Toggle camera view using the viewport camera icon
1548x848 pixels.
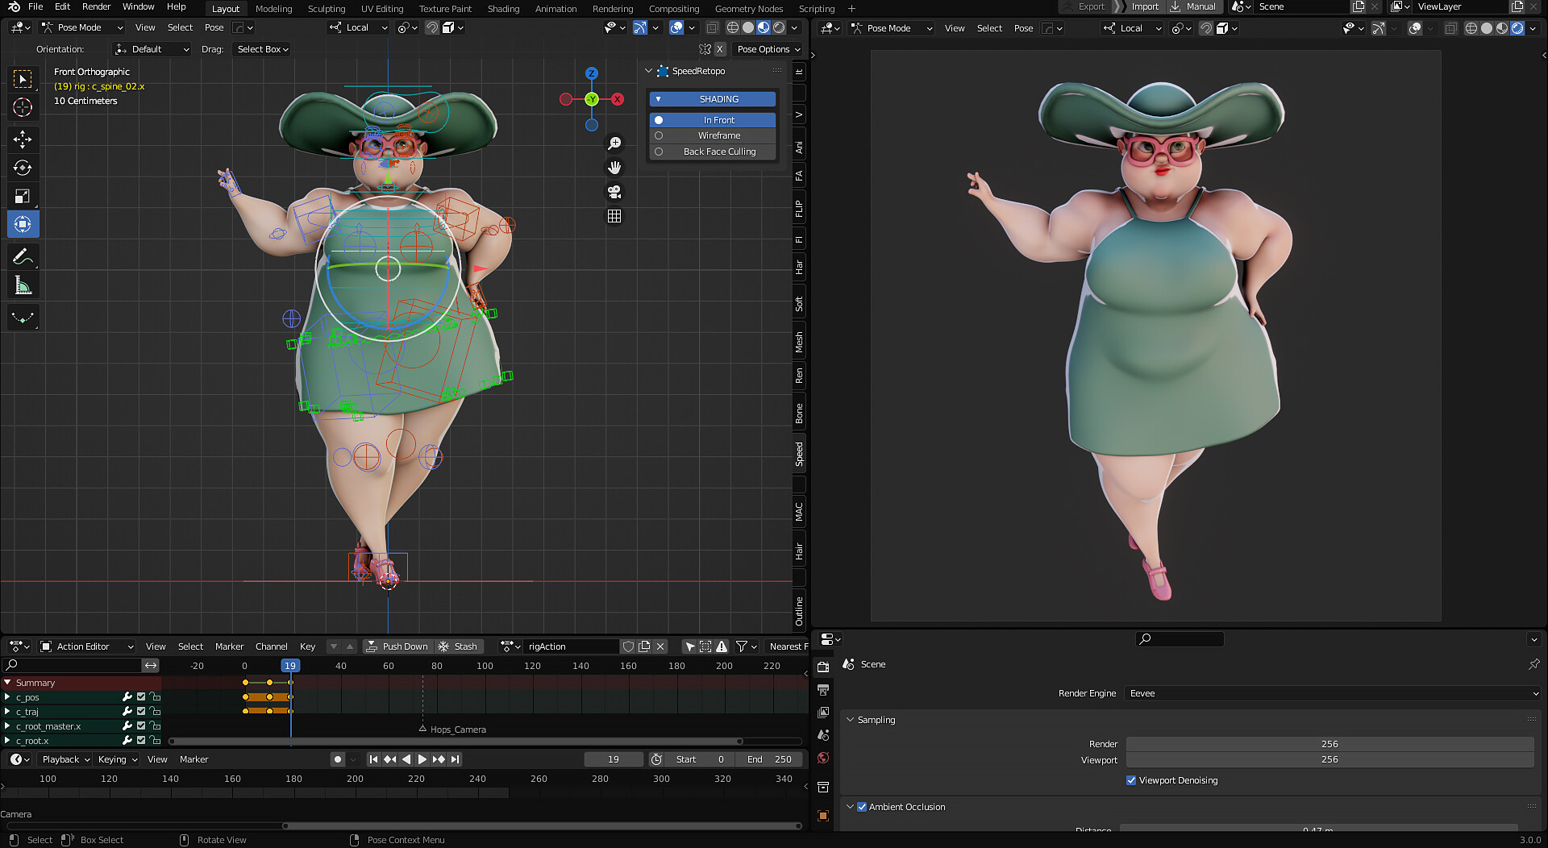click(614, 192)
